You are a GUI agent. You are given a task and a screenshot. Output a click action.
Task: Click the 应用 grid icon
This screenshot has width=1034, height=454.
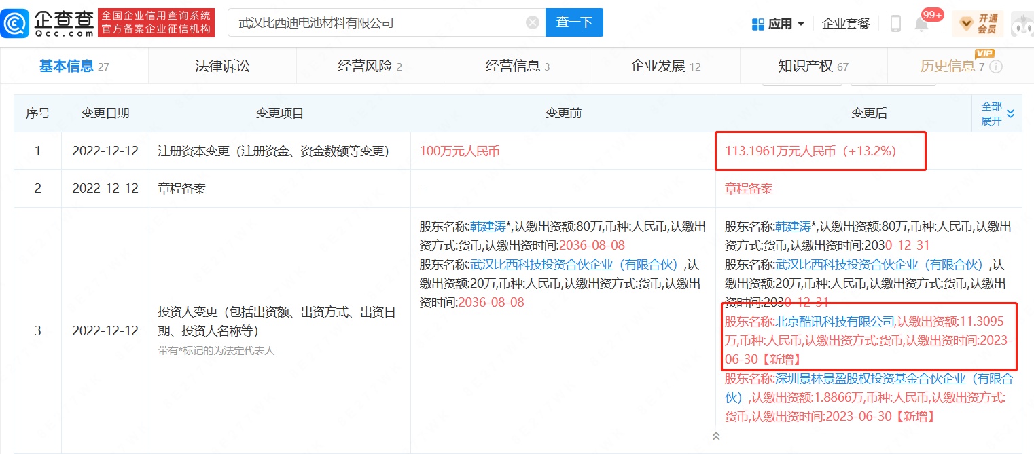[x=758, y=24]
